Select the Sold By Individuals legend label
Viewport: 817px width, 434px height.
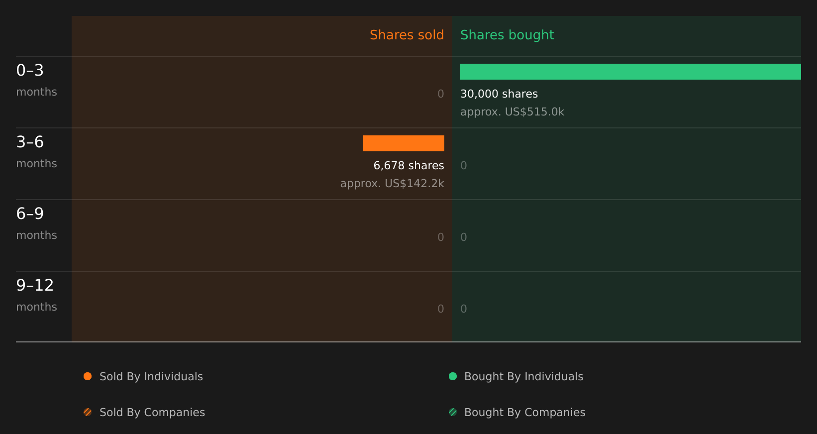point(151,377)
